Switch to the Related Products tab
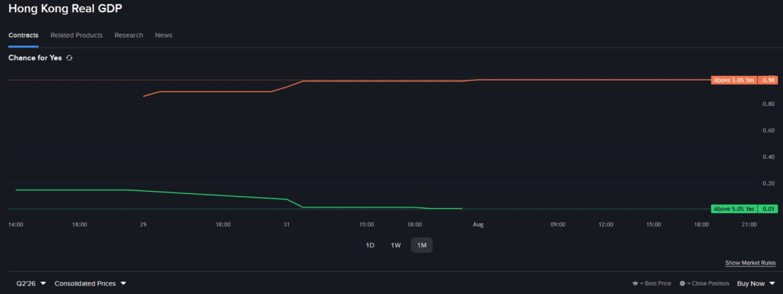This screenshot has width=783, height=294. (76, 36)
